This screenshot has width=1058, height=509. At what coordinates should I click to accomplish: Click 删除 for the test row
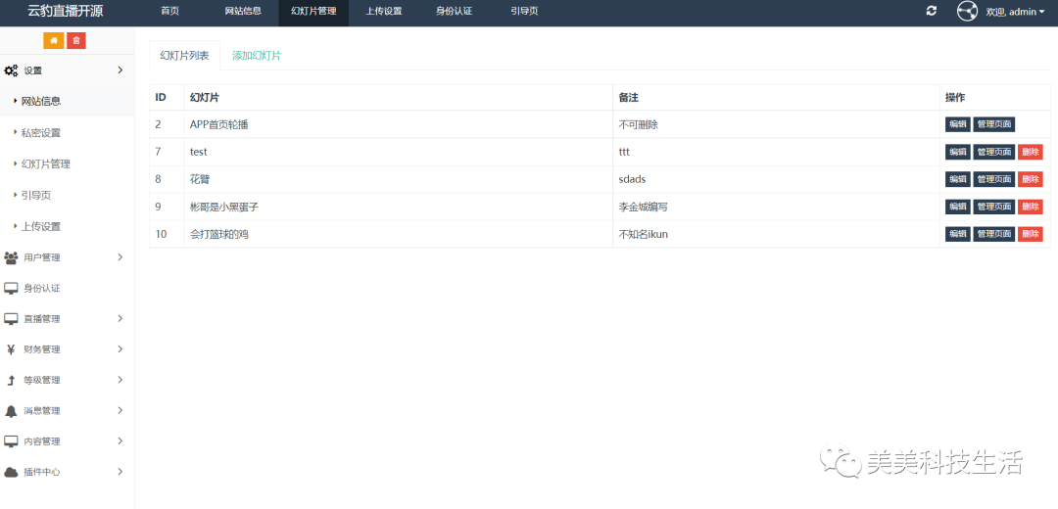1031,152
